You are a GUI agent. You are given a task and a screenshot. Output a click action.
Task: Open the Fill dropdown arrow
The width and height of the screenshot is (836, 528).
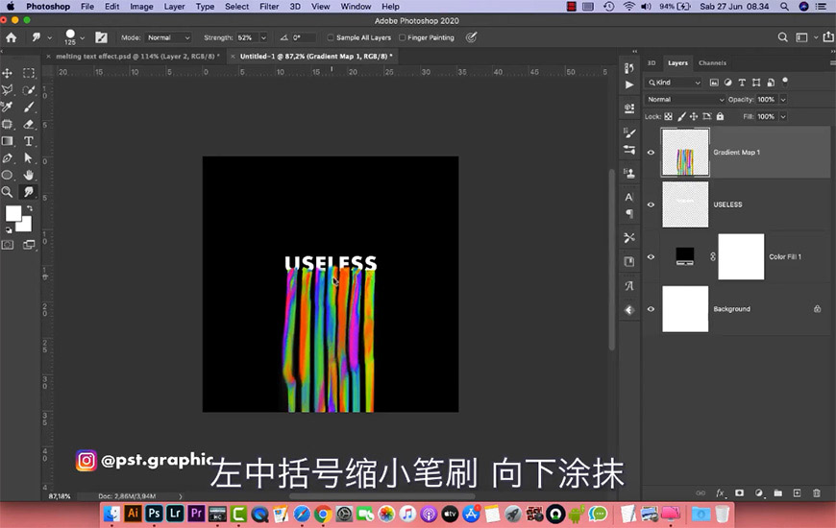(x=783, y=117)
